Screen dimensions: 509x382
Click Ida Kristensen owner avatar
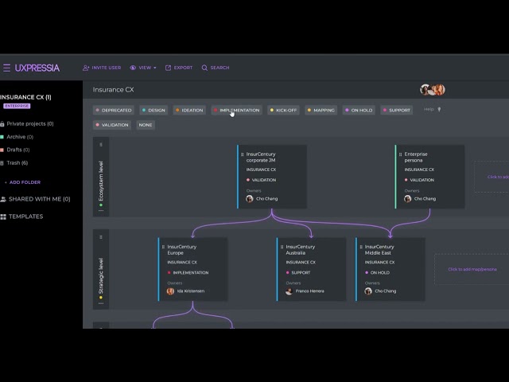[170, 291]
